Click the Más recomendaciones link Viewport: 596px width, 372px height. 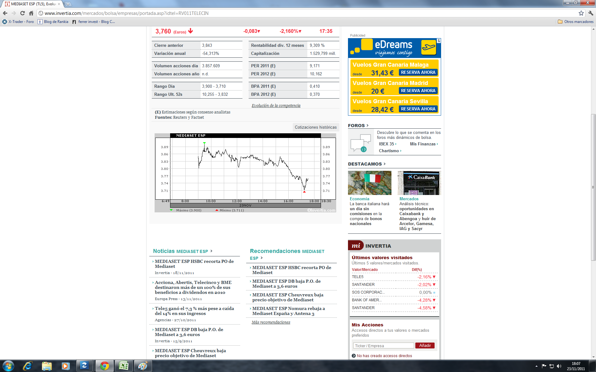click(271, 322)
